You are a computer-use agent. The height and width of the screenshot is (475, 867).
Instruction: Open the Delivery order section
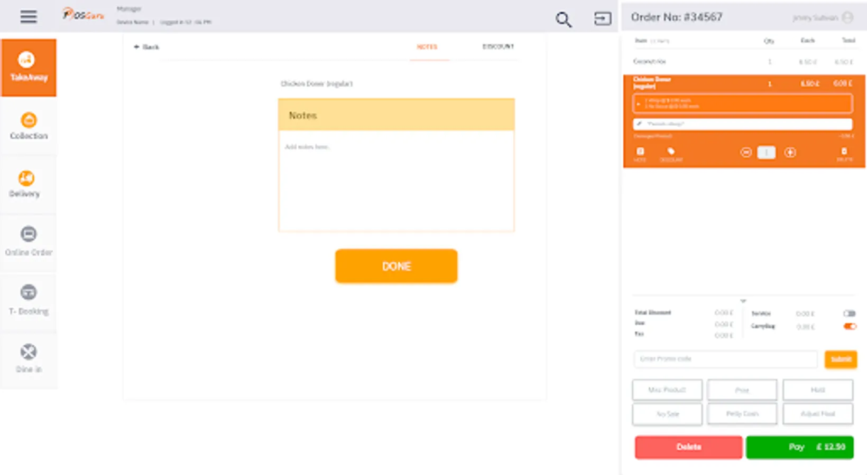29,185
